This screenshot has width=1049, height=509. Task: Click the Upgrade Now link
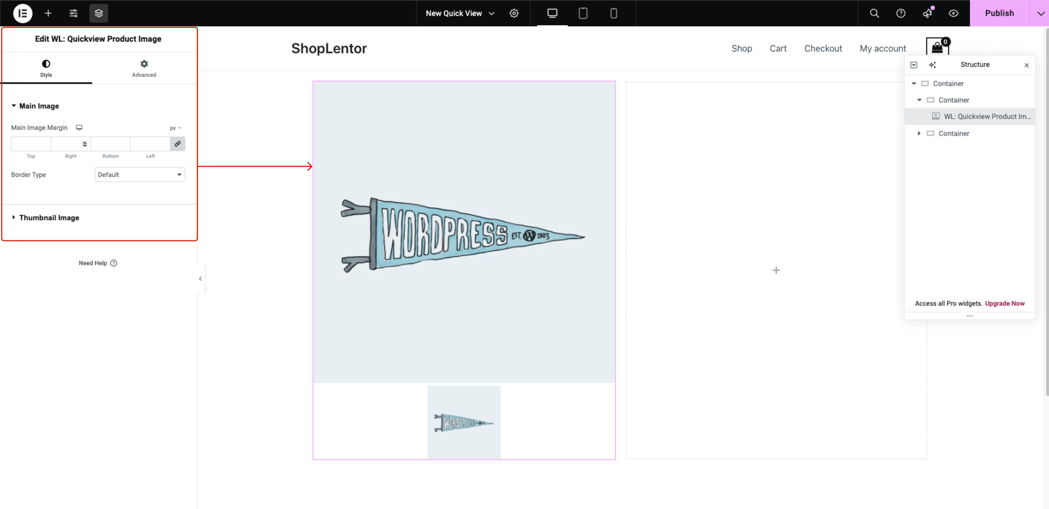(1004, 304)
